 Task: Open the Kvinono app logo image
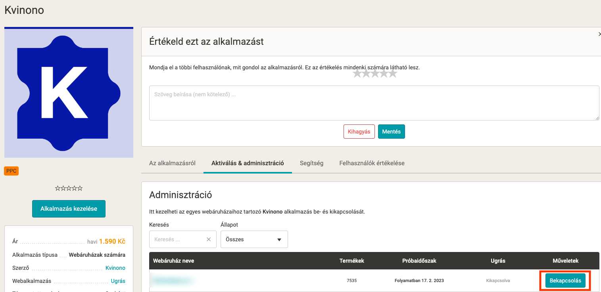point(69,93)
